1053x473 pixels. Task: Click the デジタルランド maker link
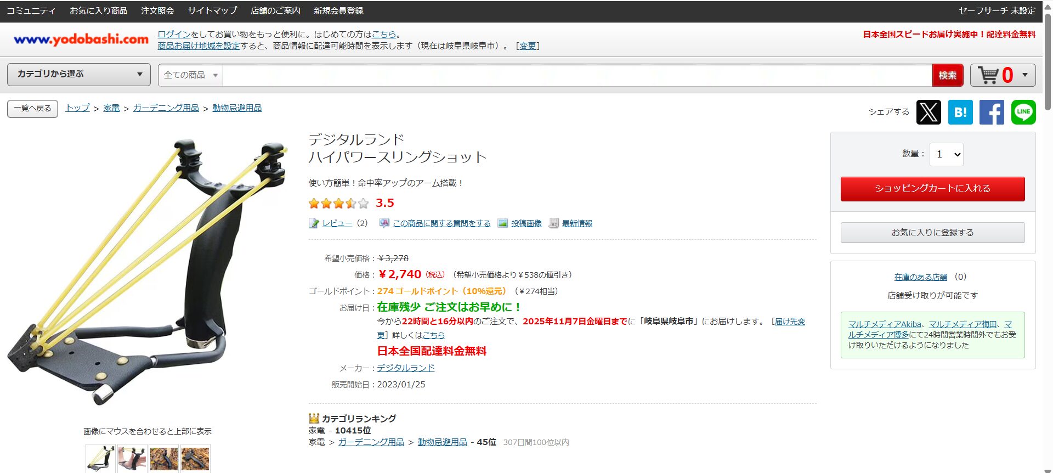click(x=405, y=368)
